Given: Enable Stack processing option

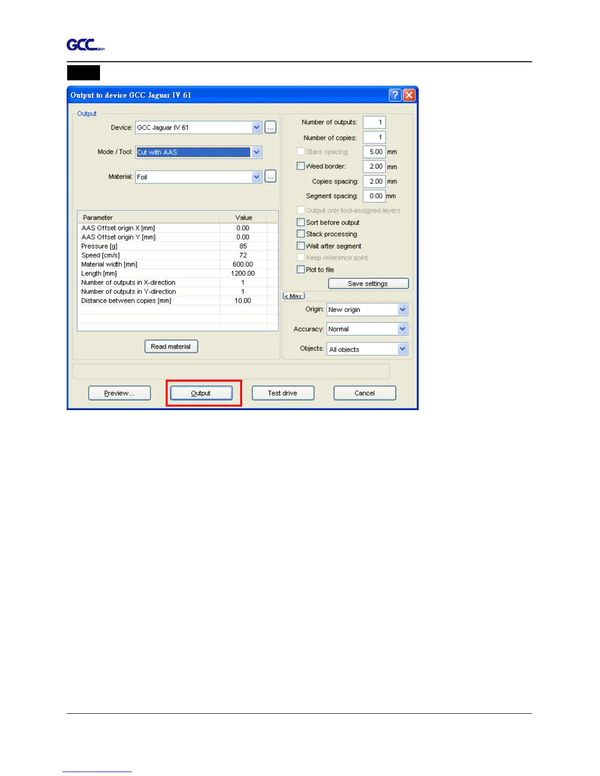Looking at the screenshot, I should (x=301, y=234).
